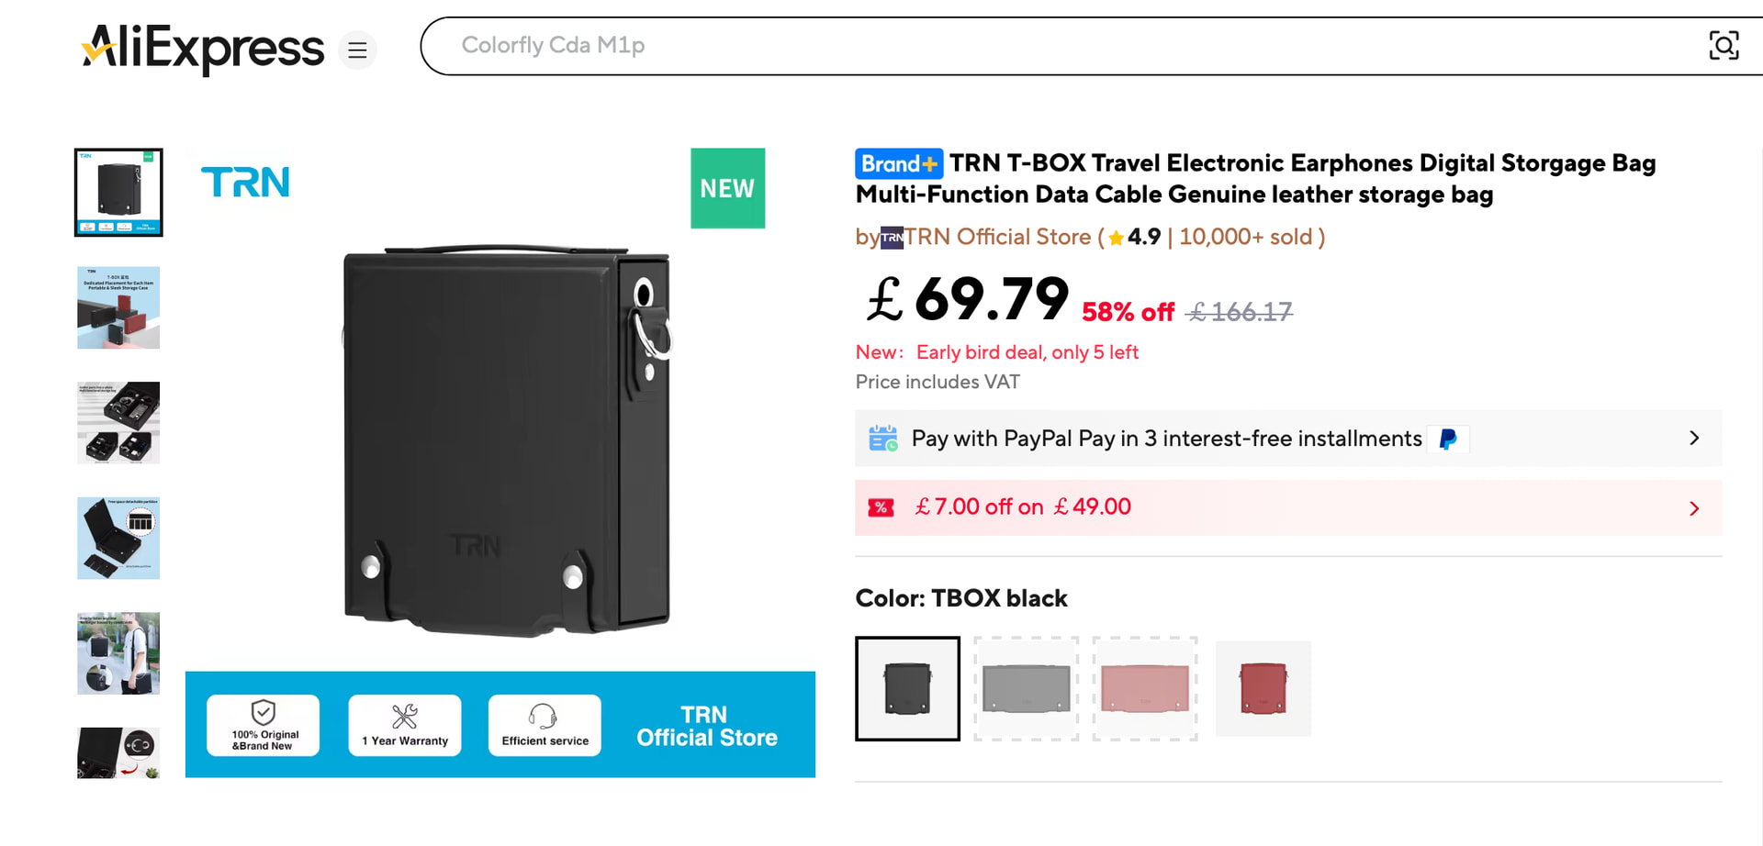View the second thumbnail with red case
This screenshot has width=1763, height=846.
[118, 307]
